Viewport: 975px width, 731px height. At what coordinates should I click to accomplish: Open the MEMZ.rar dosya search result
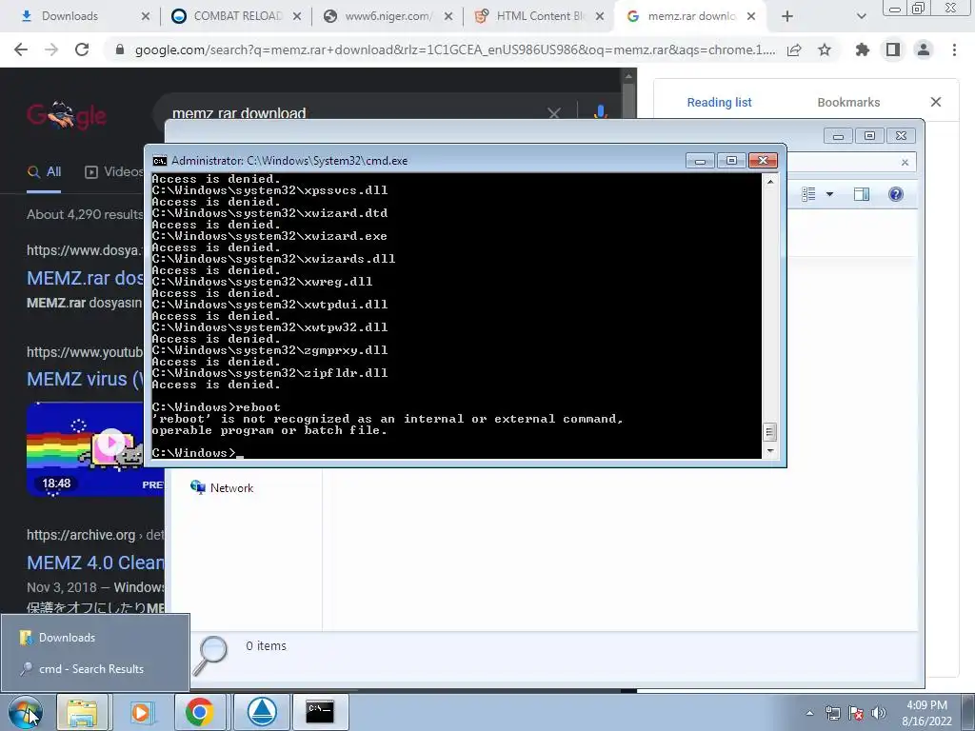tap(85, 278)
